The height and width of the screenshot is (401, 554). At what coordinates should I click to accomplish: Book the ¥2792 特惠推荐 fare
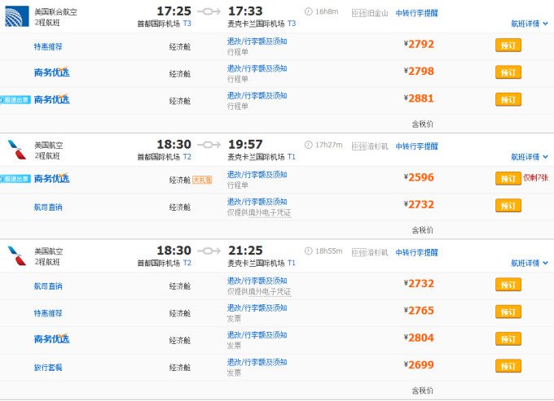[508, 46]
